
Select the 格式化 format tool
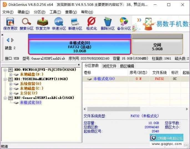pos(92,24)
